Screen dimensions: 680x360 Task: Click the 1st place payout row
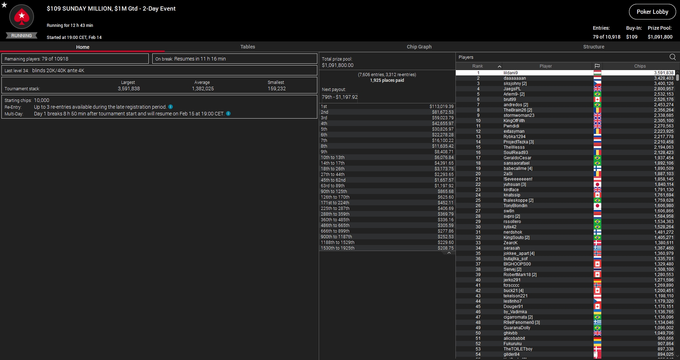click(387, 107)
